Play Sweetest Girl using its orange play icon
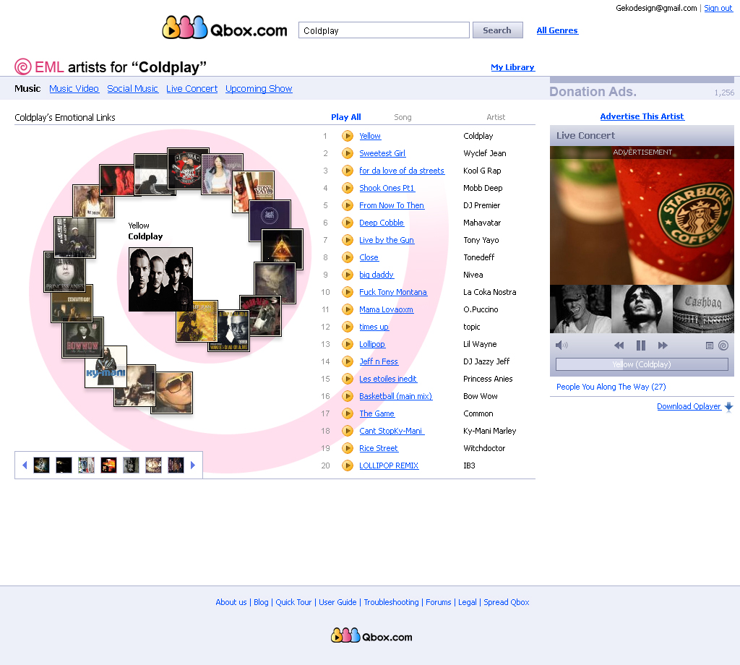Screen dimensions: 740x665 coord(348,153)
